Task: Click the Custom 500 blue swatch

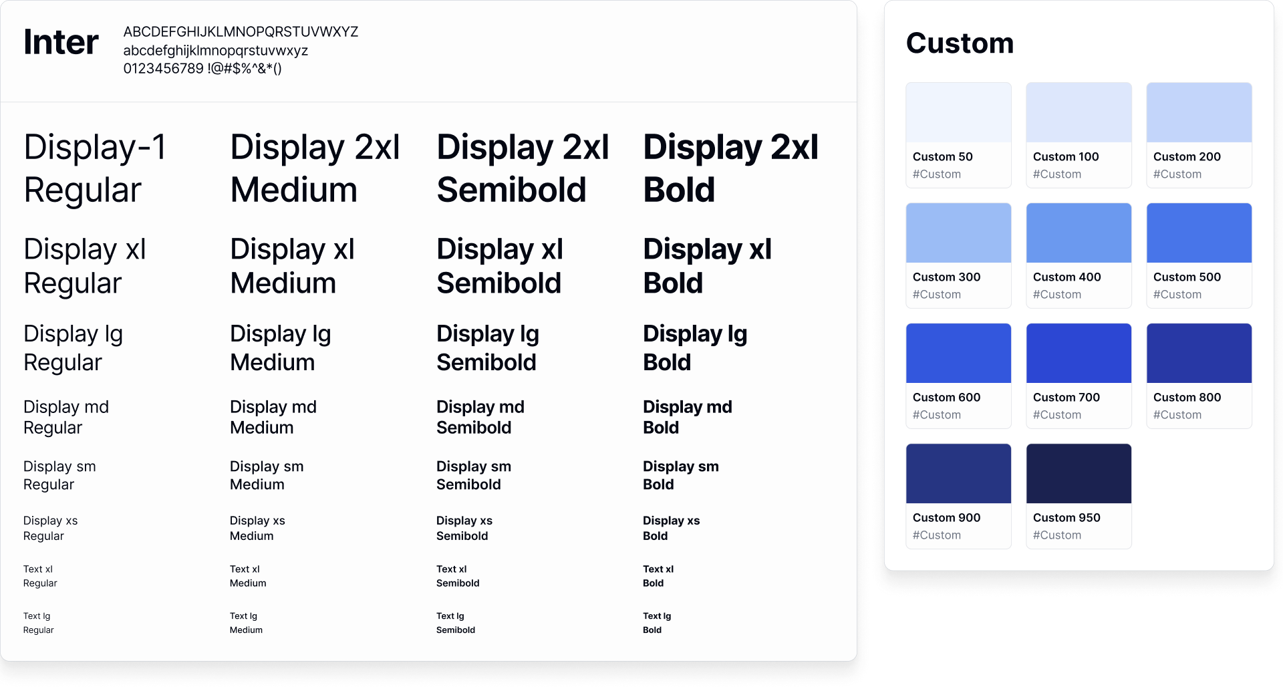Action: tap(1199, 233)
